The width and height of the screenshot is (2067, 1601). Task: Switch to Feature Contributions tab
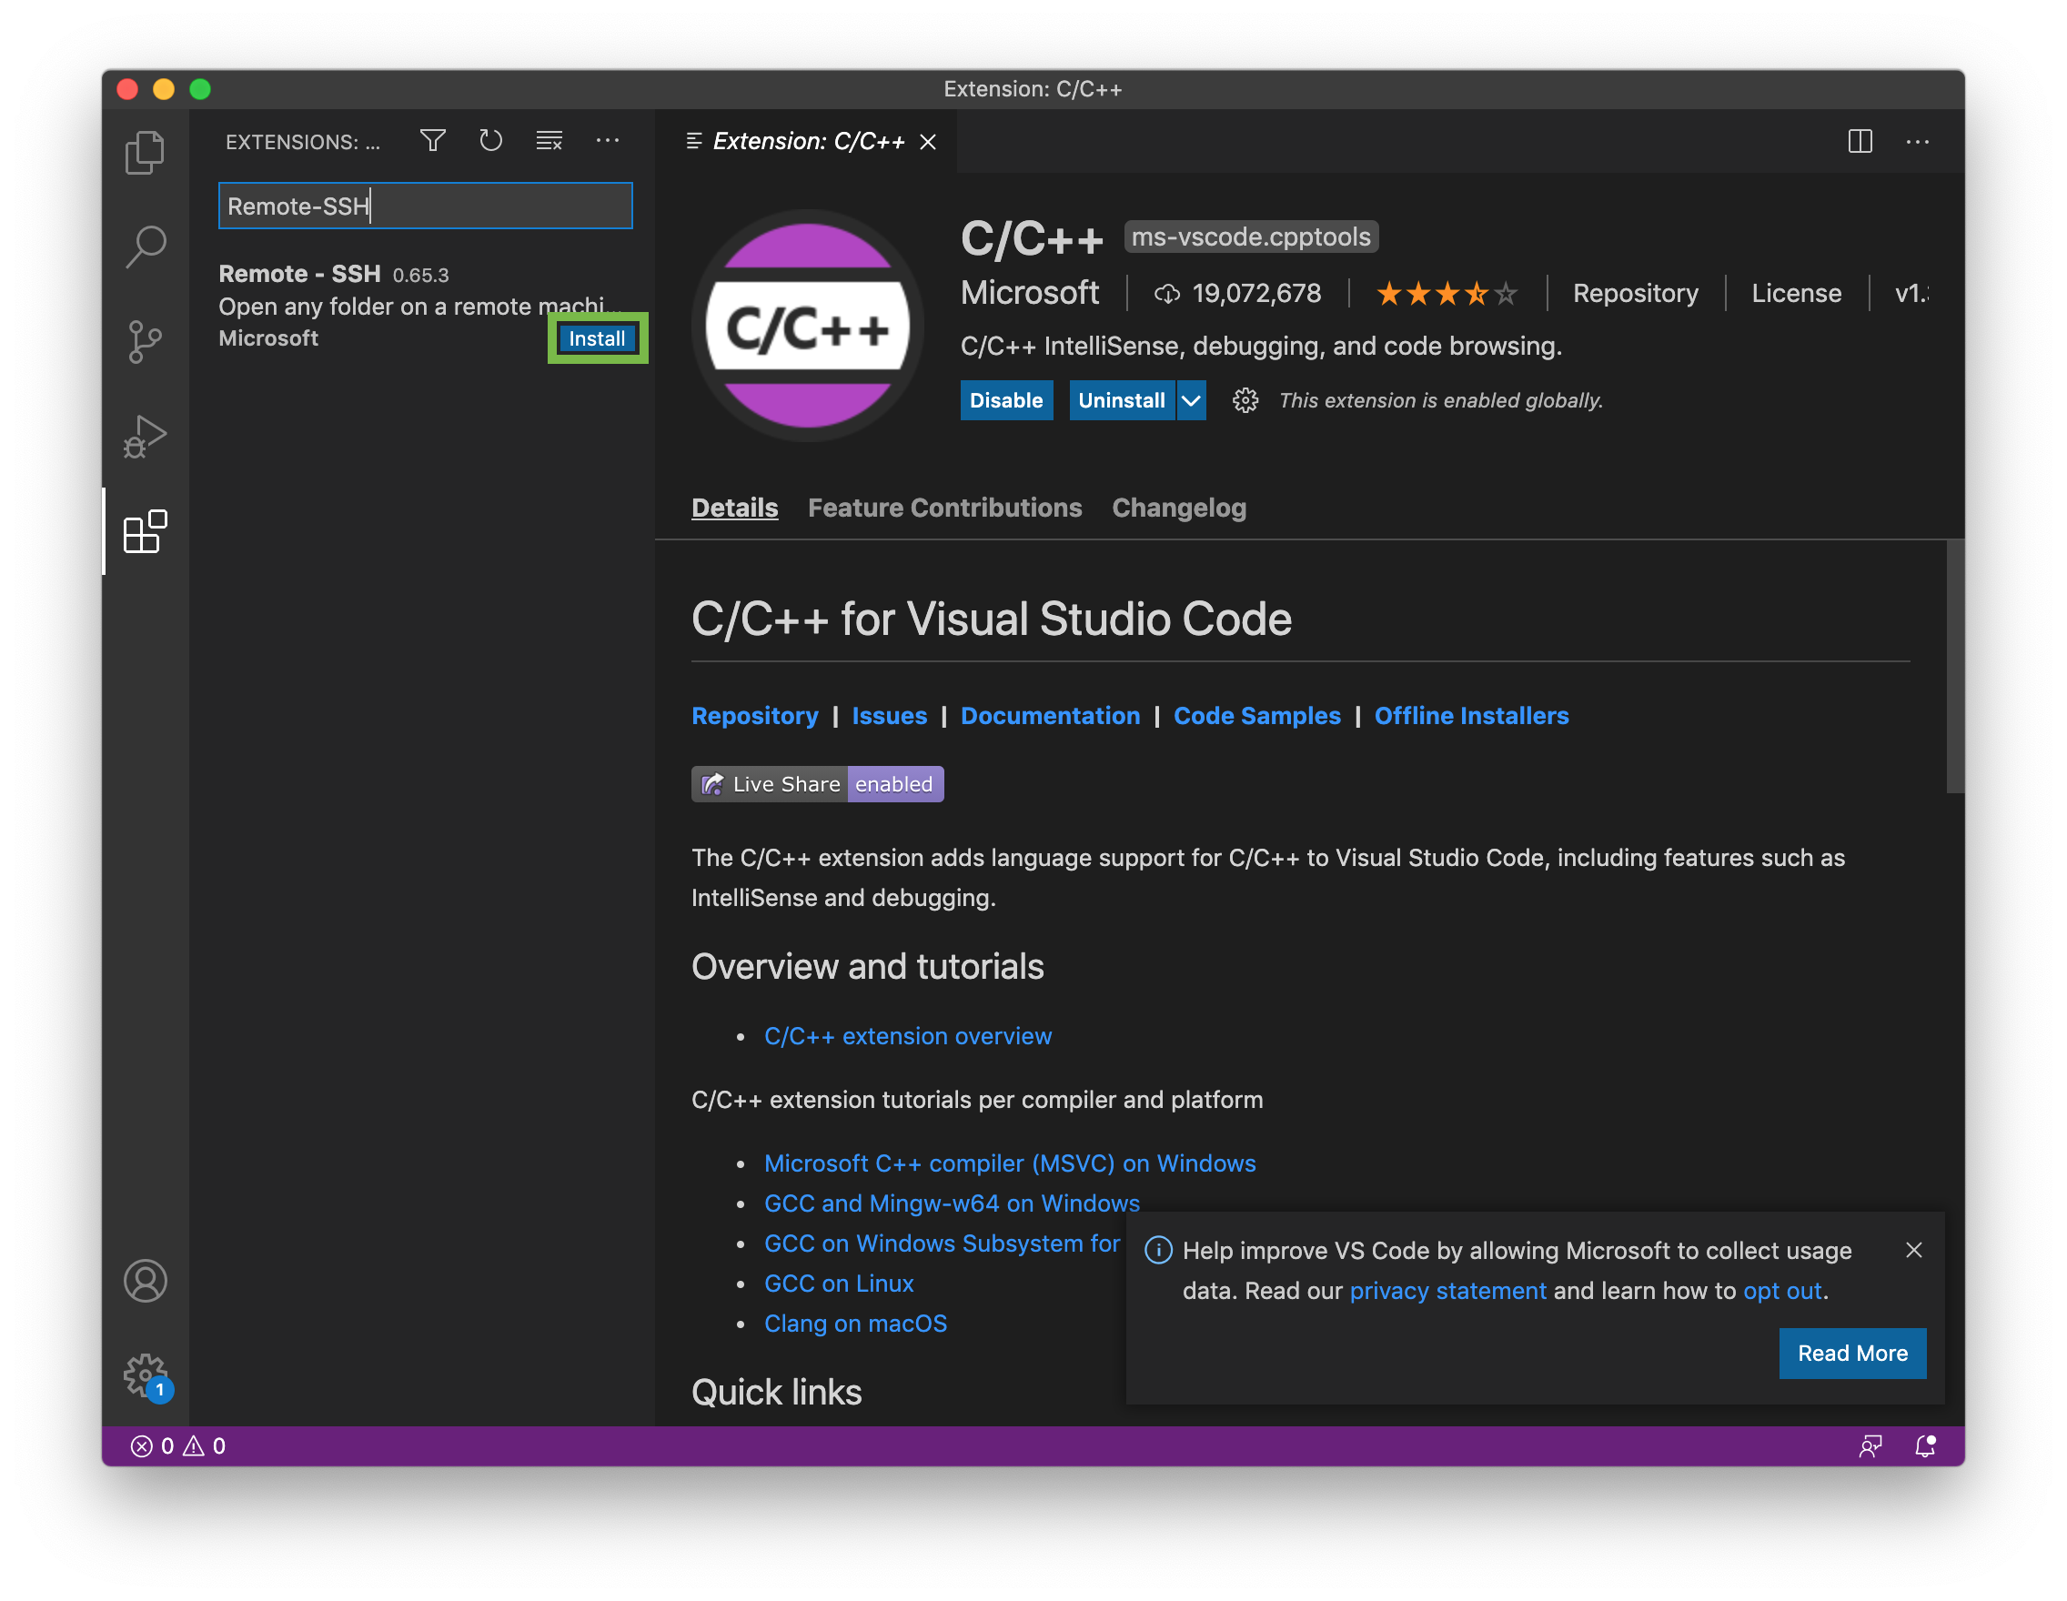pos(944,508)
